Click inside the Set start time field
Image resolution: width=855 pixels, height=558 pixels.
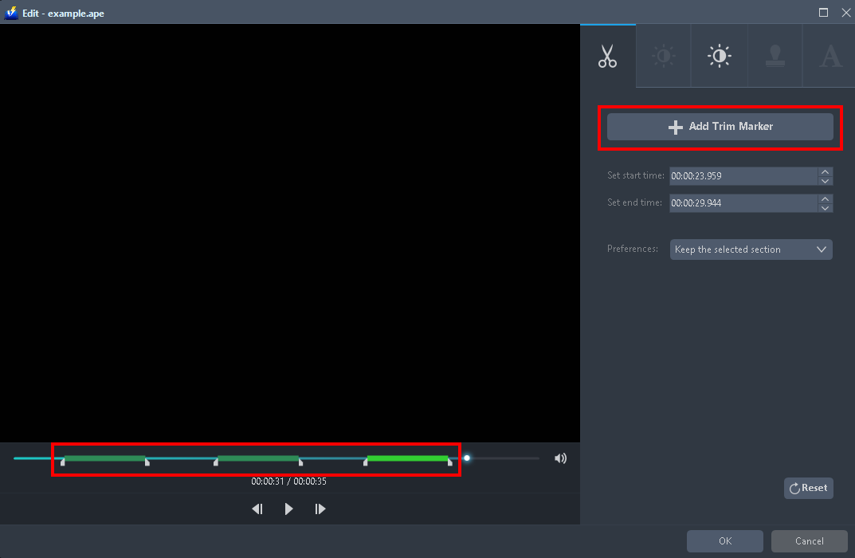pos(741,176)
